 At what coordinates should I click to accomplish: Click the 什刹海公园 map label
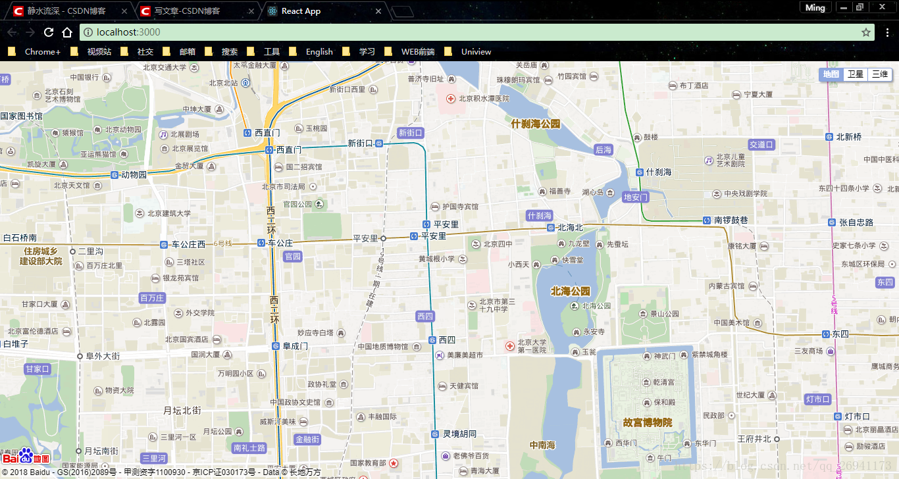(x=536, y=124)
